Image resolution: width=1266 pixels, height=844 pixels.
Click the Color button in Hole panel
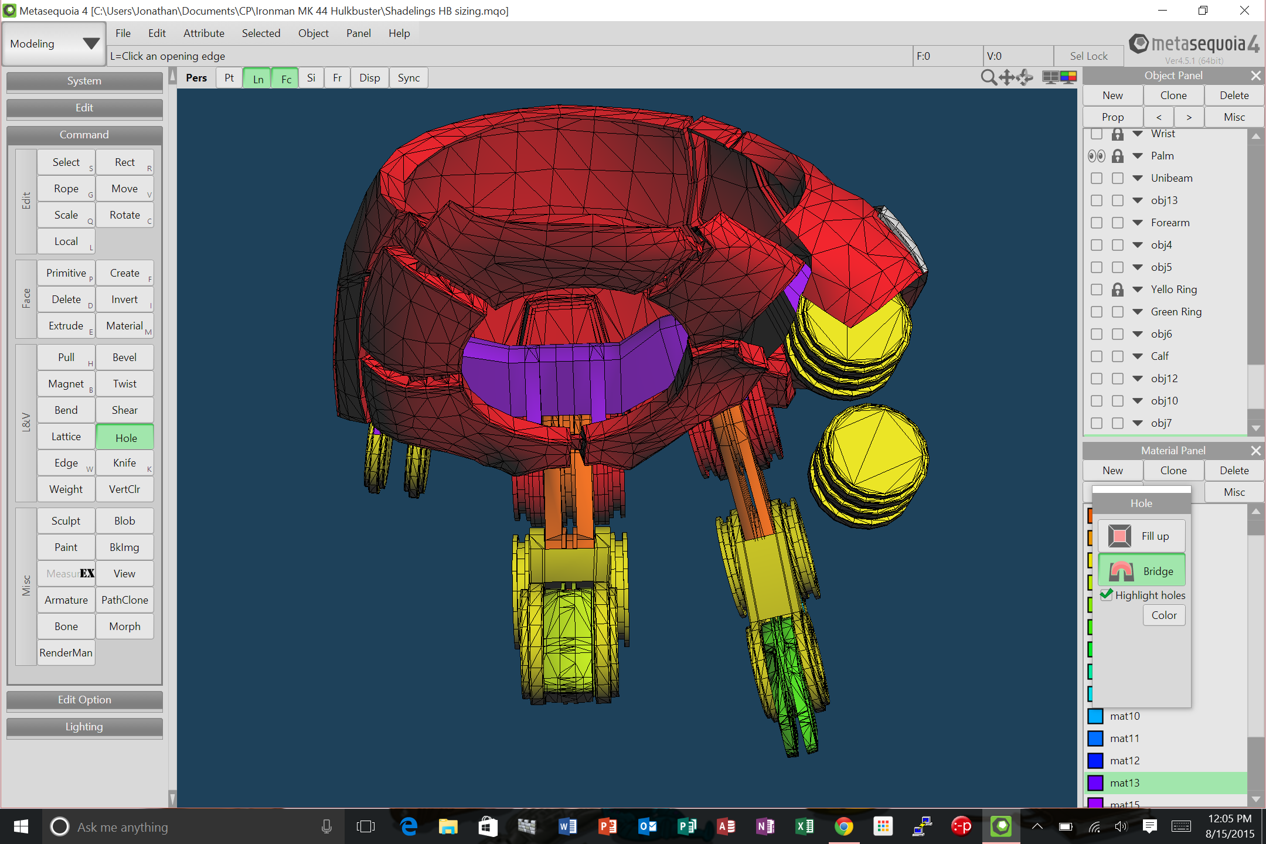tap(1164, 615)
